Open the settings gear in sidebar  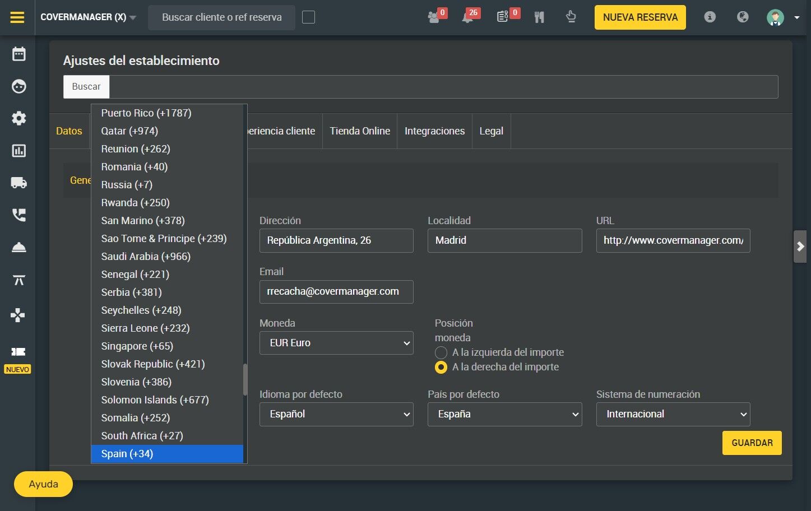19,118
